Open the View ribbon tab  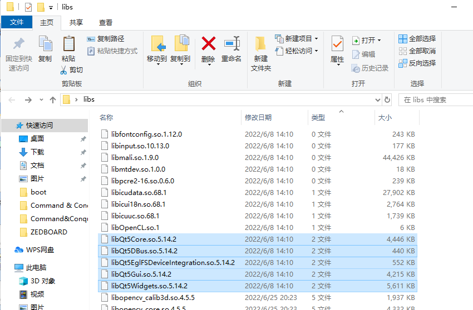(x=106, y=22)
